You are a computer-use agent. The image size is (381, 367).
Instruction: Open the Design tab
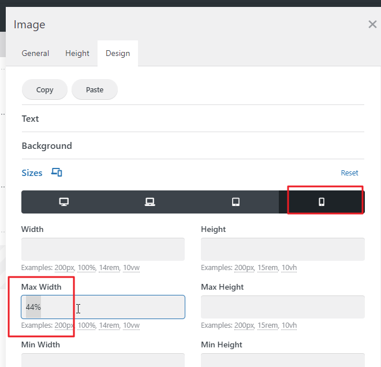point(118,53)
